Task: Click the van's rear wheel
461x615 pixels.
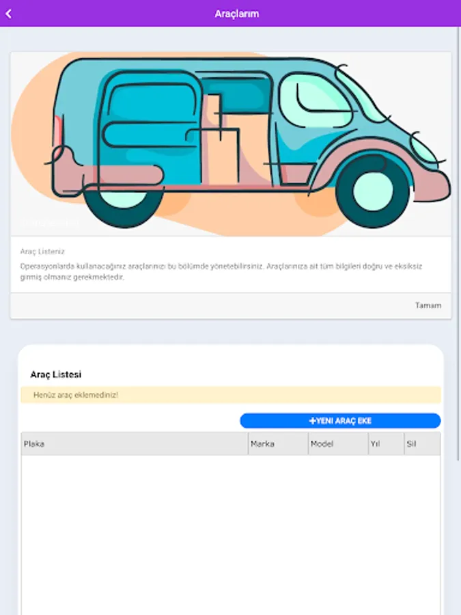Action: pyautogui.click(x=124, y=202)
